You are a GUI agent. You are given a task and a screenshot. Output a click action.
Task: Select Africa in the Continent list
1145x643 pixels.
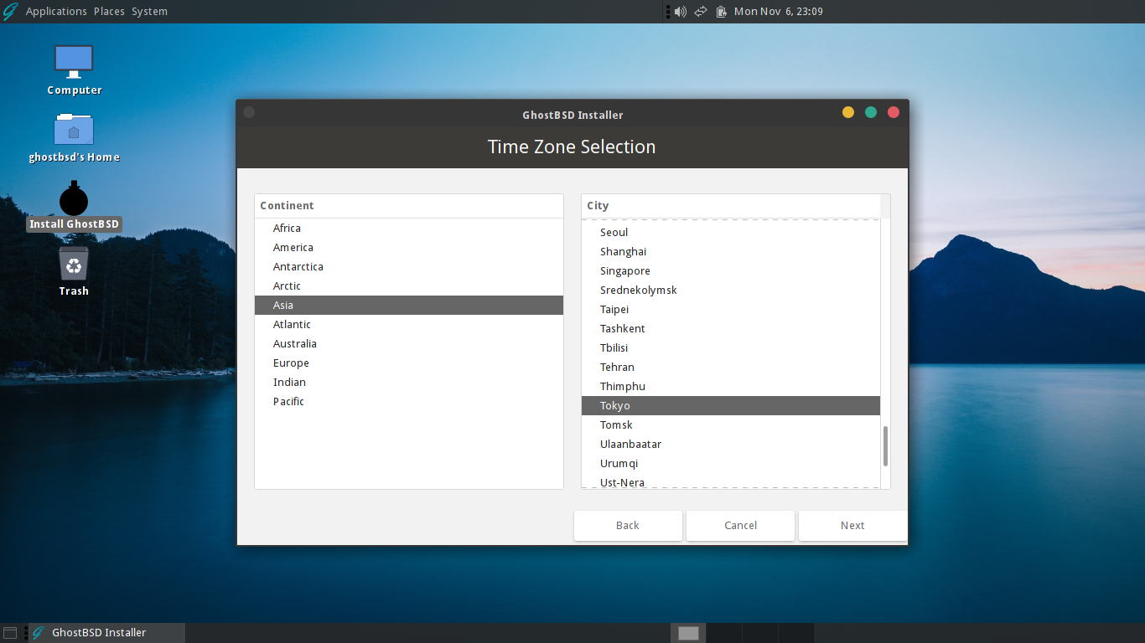click(x=409, y=229)
